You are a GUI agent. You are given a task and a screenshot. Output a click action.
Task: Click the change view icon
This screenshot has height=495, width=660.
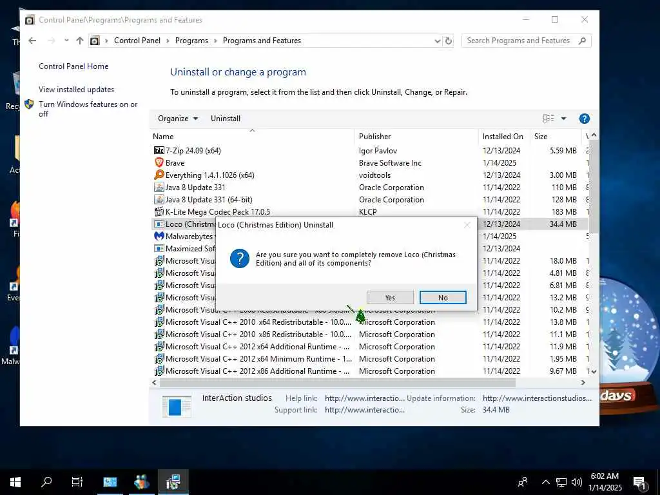[548, 119]
